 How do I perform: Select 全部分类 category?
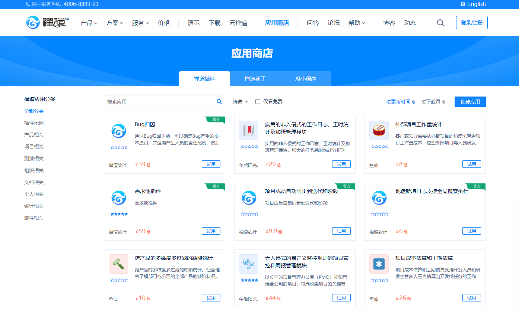click(x=34, y=111)
